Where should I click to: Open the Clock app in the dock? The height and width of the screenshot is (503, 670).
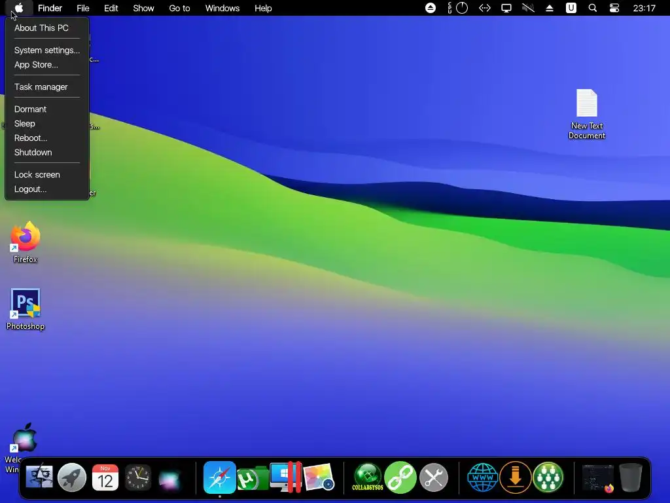(138, 477)
